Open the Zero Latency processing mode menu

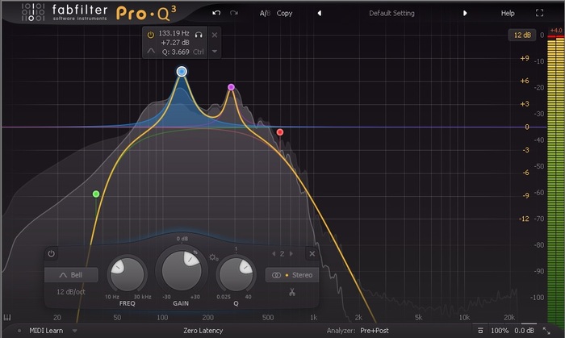click(203, 331)
